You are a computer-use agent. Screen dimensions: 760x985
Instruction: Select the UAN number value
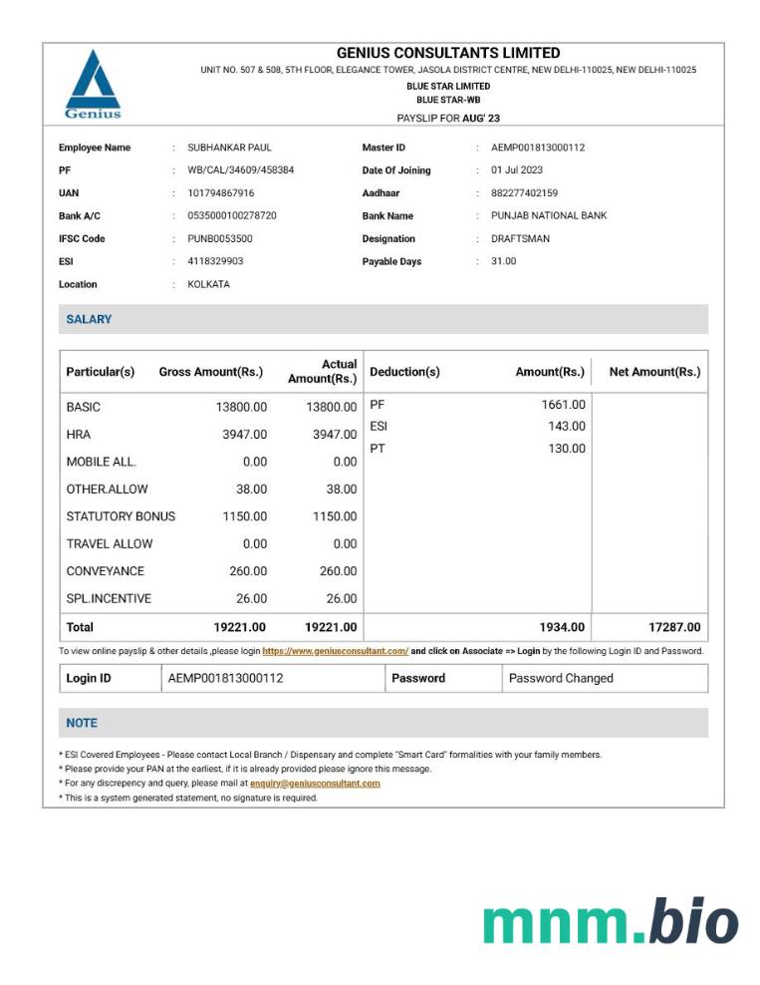220,193
